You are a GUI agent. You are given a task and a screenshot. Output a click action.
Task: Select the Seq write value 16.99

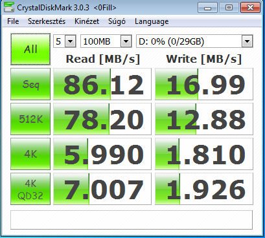(204, 84)
